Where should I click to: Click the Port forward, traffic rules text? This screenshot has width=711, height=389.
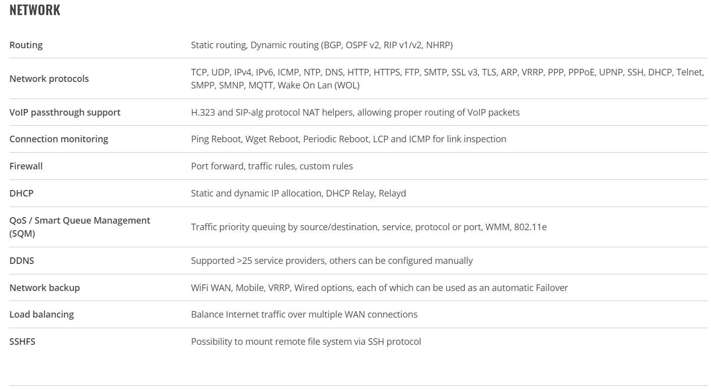tap(272, 166)
